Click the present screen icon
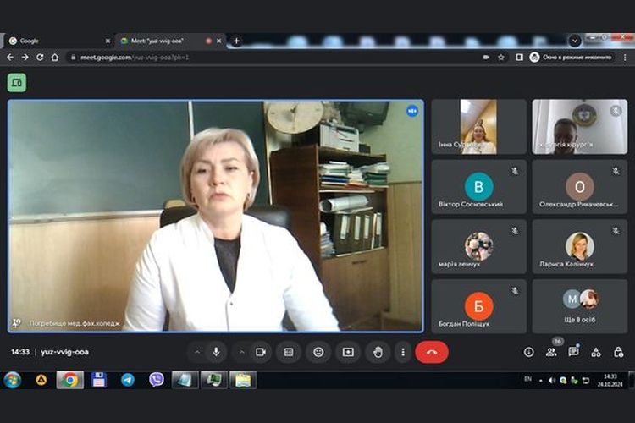Screen dimensions: 635x423 348,352
